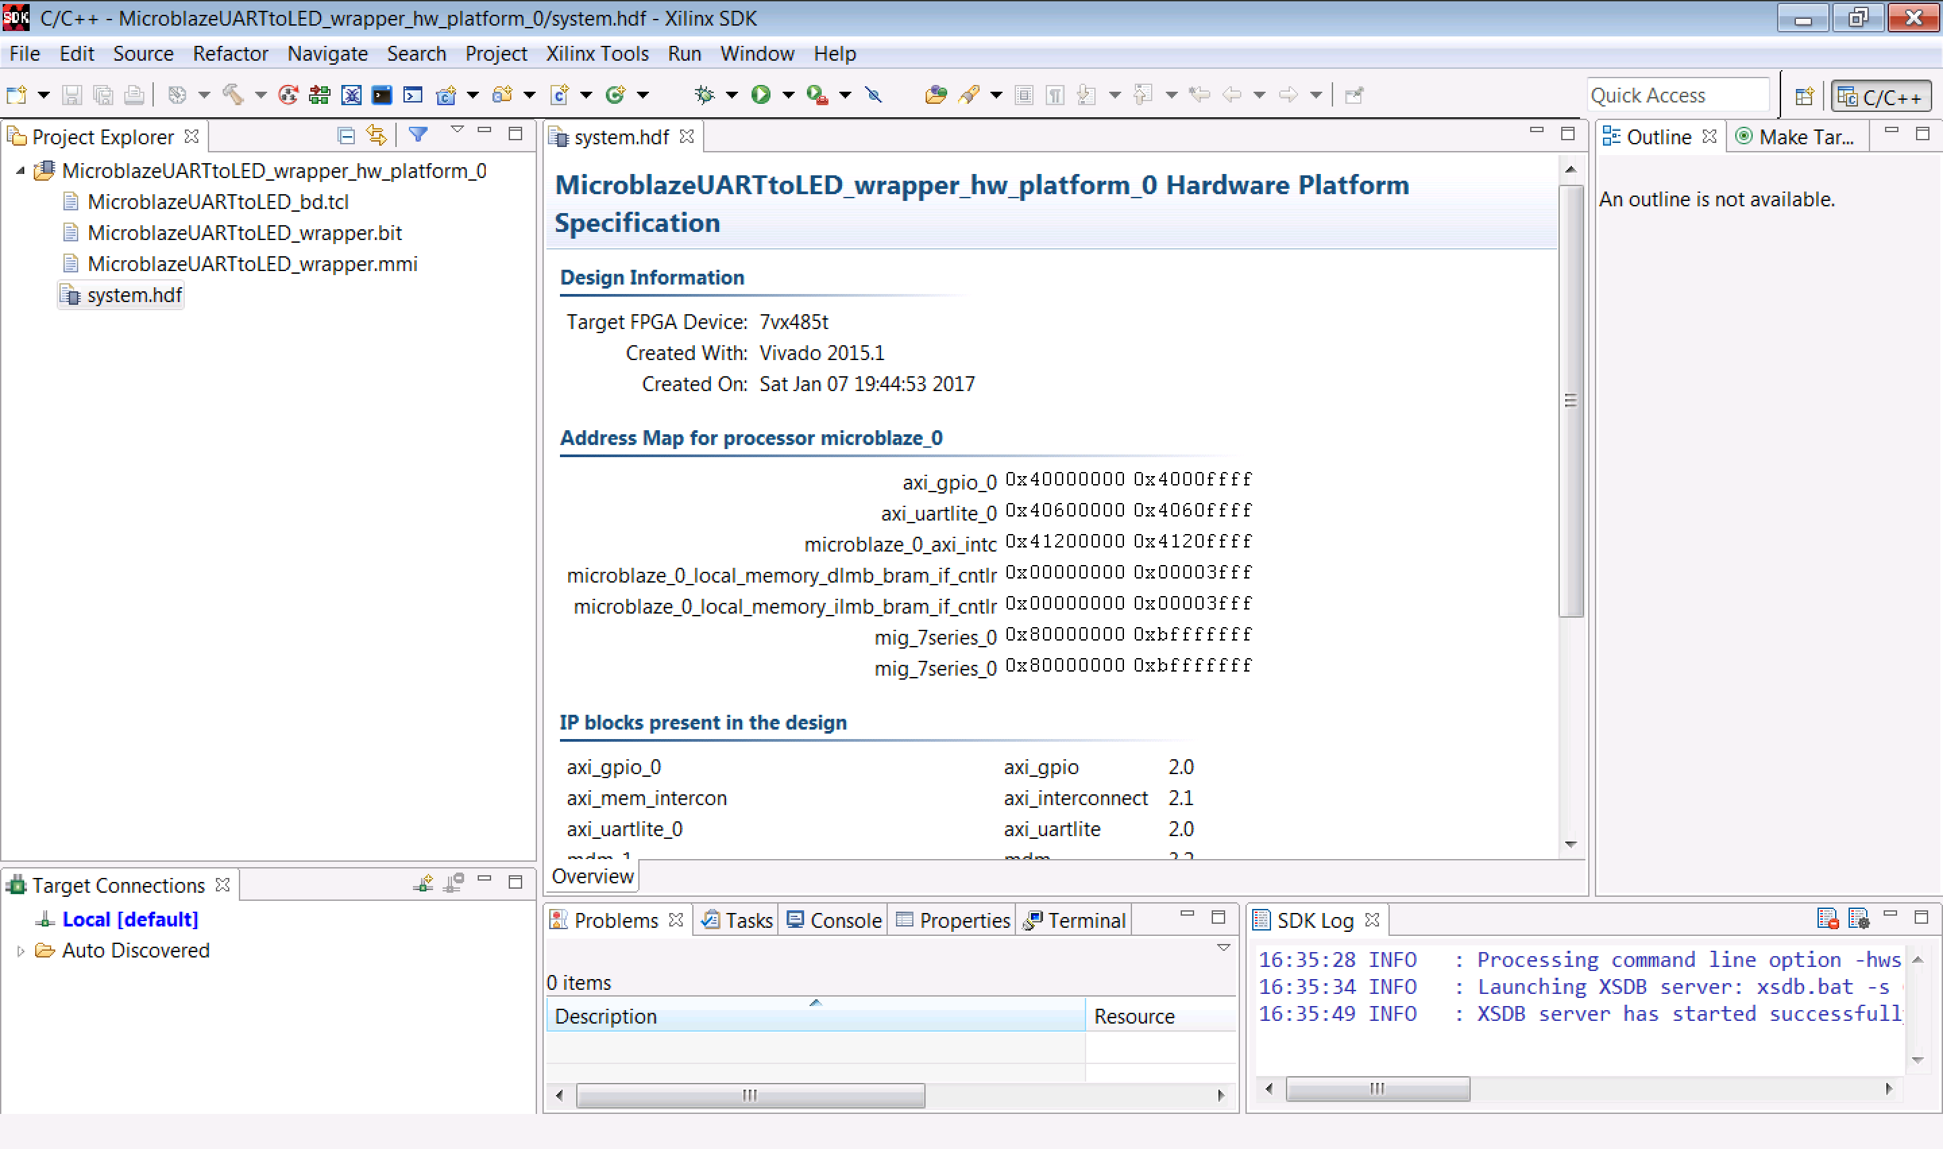Image resolution: width=1943 pixels, height=1149 pixels.
Task: Click the Open Perspective icon
Action: pyautogui.click(x=1805, y=96)
